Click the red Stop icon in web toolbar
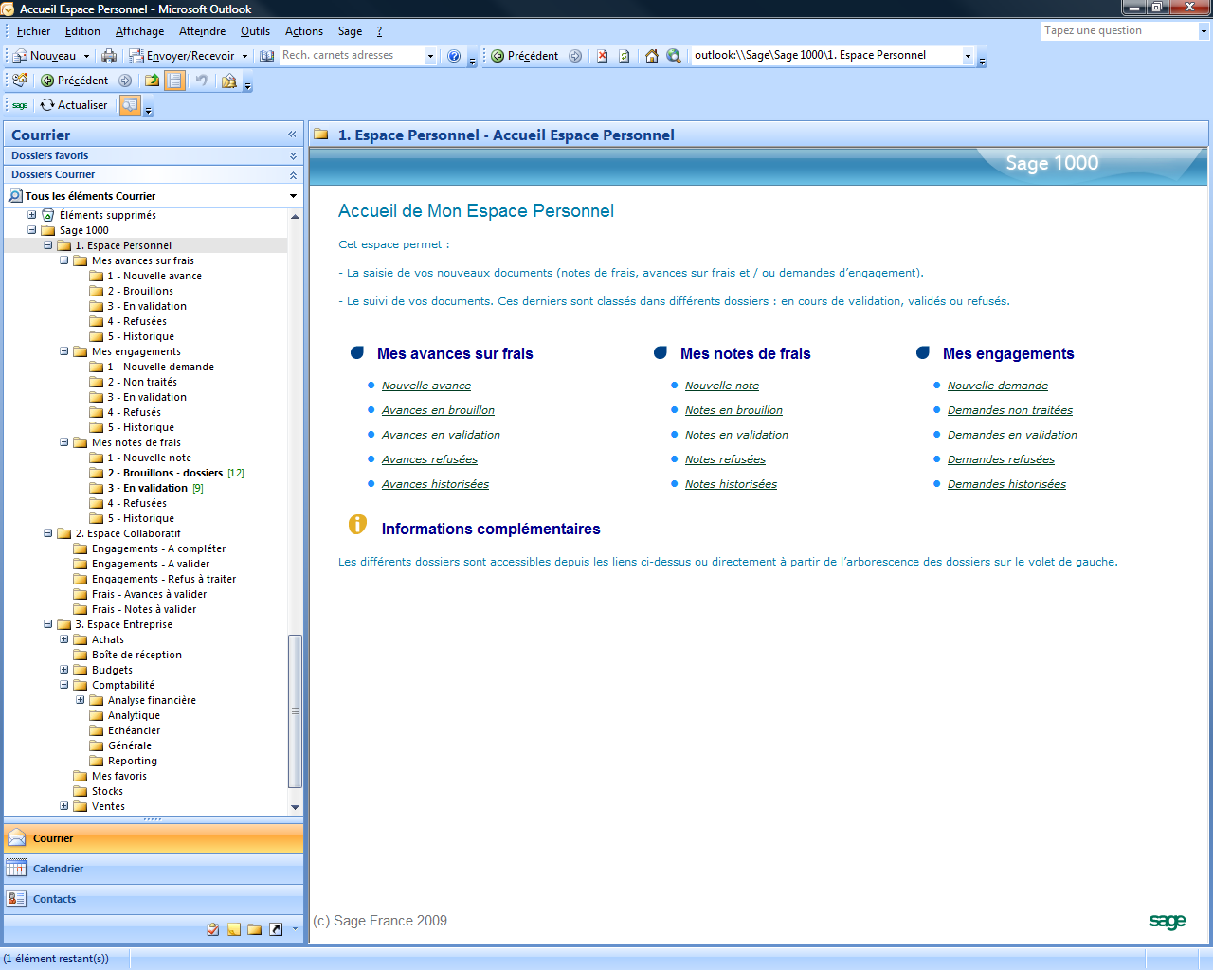1213x970 pixels. coord(602,56)
